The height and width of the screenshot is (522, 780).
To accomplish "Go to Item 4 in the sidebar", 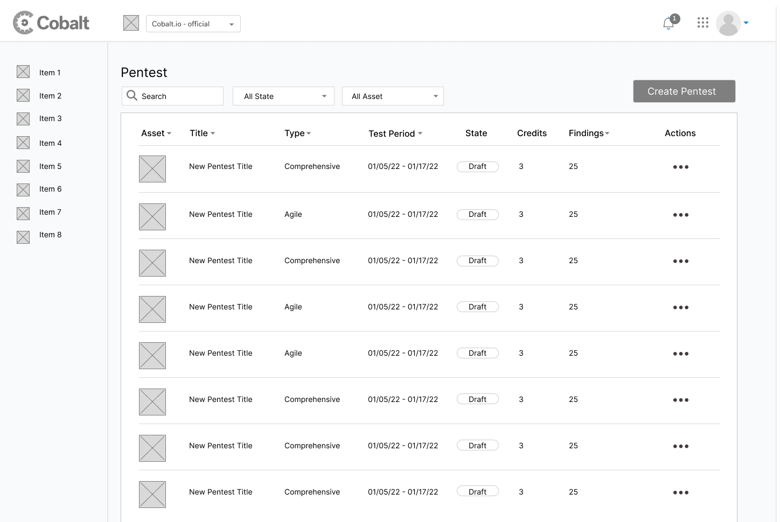I will [x=50, y=143].
